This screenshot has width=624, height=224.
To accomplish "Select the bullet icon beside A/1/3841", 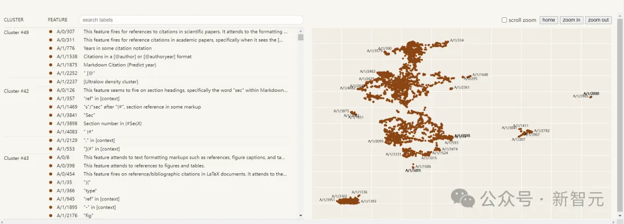I will (50, 115).
